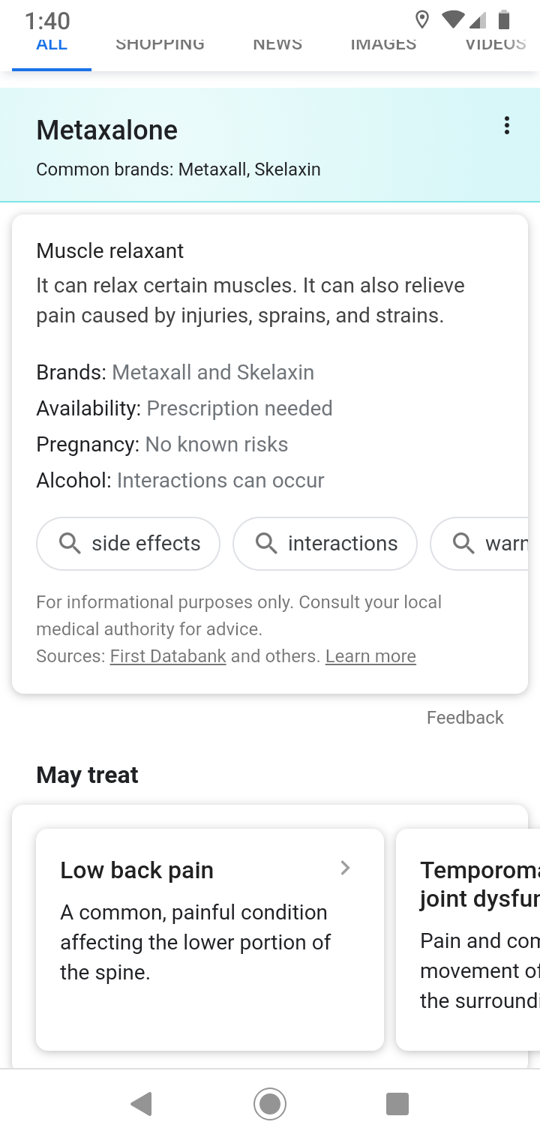This screenshot has height=1140, width=540.
Task: Switch to the Shopping tab
Action: pyautogui.click(x=160, y=45)
